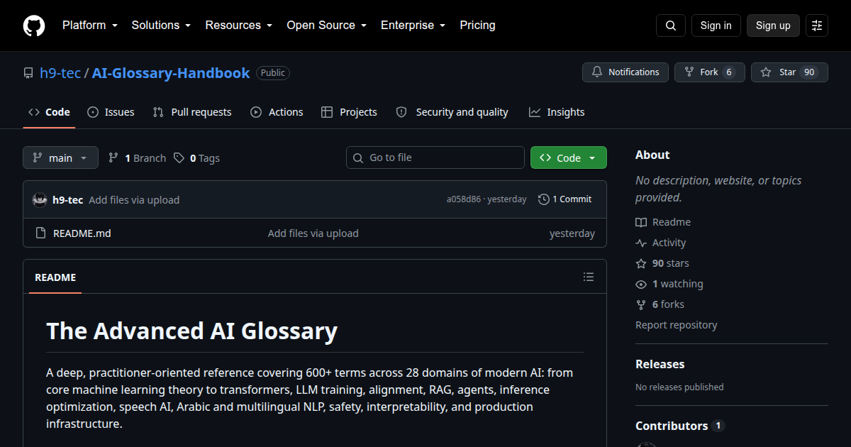View the 1 Branch link
The image size is (851, 447).
coord(137,158)
